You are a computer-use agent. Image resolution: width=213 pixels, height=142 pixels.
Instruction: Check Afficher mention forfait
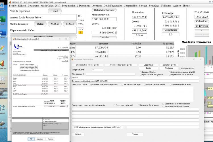tap(145, 85)
